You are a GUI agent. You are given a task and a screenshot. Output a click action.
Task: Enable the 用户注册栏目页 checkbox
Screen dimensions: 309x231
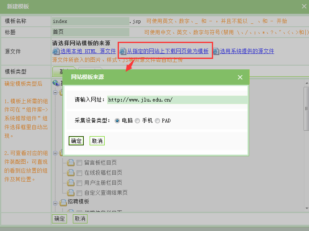tap(79, 183)
